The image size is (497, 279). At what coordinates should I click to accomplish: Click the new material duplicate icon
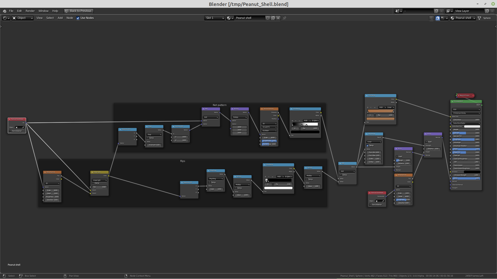(x=273, y=18)
